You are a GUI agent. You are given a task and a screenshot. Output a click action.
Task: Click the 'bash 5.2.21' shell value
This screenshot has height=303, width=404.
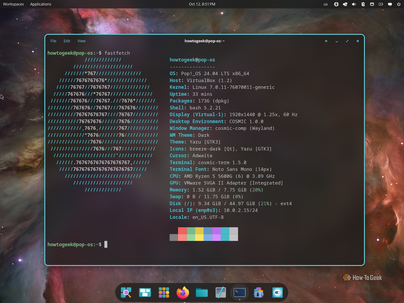pos(205,108)
